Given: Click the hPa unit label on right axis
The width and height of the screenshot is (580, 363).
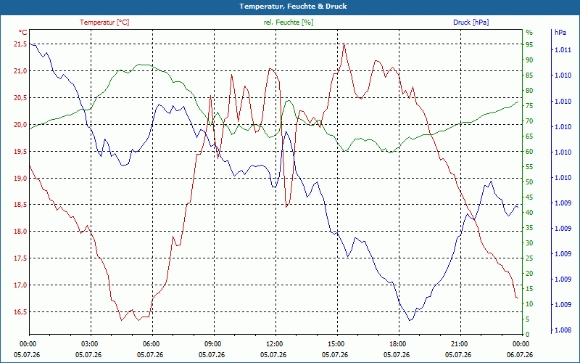Looking at the screenshot, I should pos(560,33).
